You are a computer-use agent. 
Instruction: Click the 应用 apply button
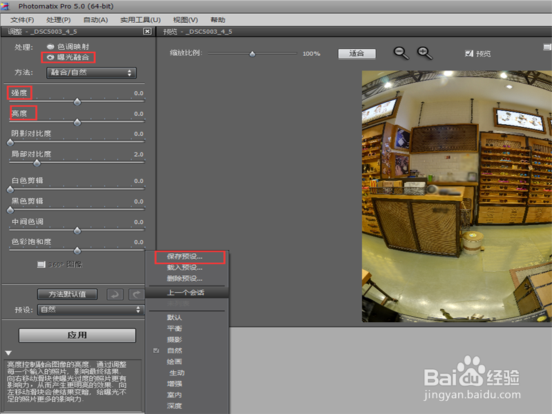(x=77, y=335)
